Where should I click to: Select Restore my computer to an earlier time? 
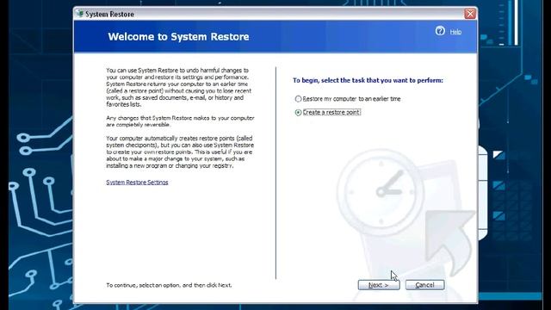[x=298, y=99]
